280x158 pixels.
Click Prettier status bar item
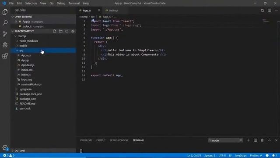(256, 155)
